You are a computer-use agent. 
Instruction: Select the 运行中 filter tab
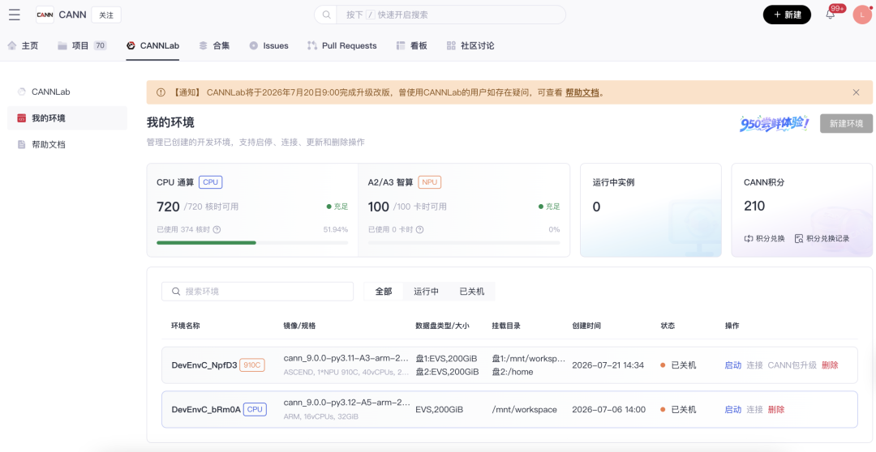pos(427,292)
